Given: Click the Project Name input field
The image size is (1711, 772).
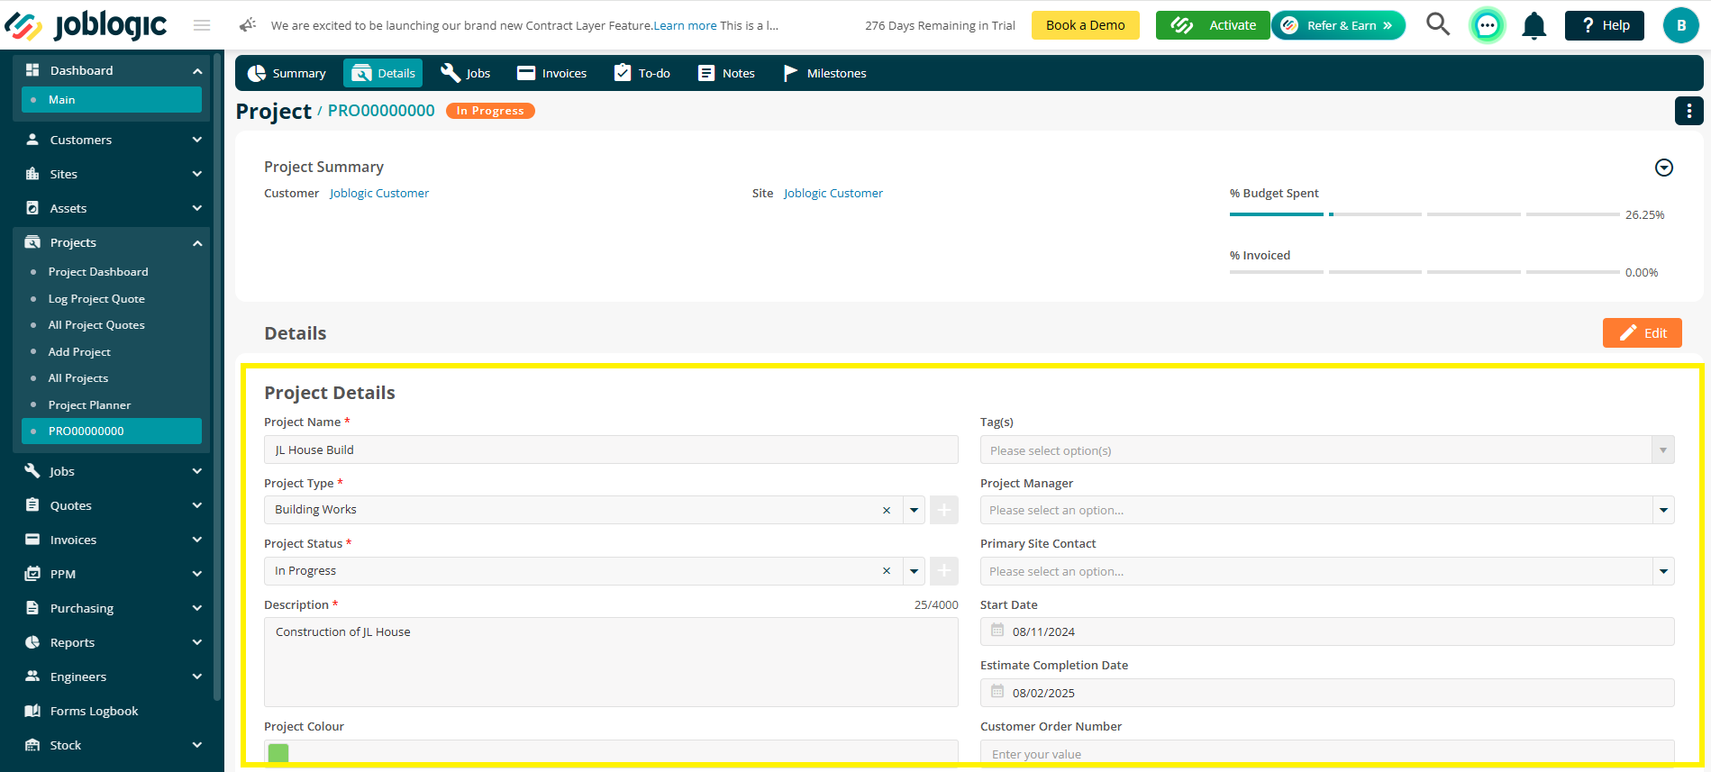Looking at the screenshot, I should point(611,450).
